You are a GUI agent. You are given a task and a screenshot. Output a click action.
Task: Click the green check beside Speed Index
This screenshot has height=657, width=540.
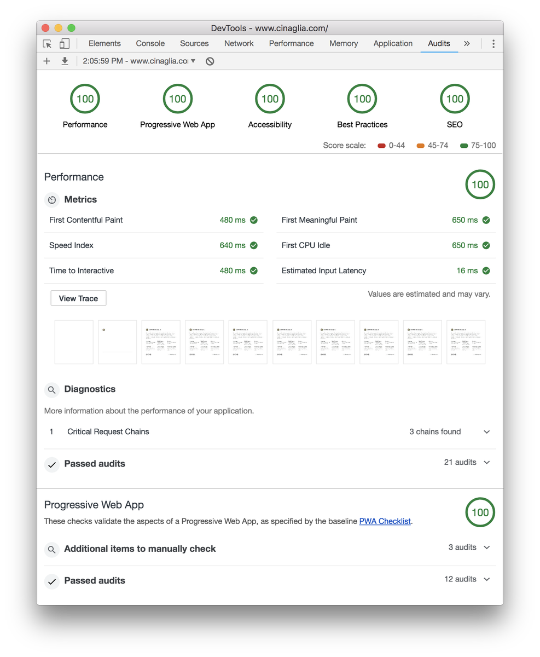[254, 245]
